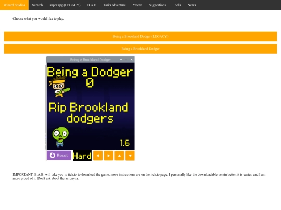Click the ninja boy character sprite

click(x=59, y=87)
